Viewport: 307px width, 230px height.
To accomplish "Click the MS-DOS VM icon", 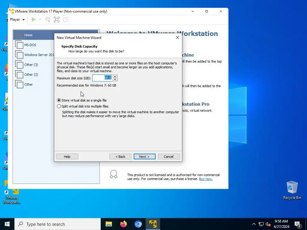I will coord(19,45).
